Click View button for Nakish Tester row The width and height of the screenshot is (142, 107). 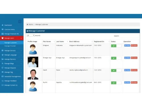tap(127, 70)
